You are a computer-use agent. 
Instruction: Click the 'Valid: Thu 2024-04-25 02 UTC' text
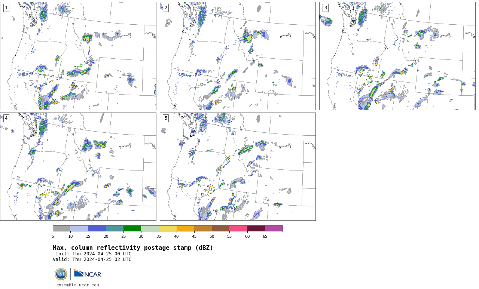(92, 259)
